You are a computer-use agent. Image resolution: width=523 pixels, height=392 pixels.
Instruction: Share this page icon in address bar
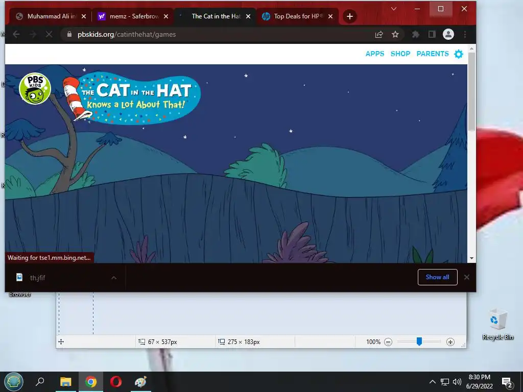tap(379, 34)
